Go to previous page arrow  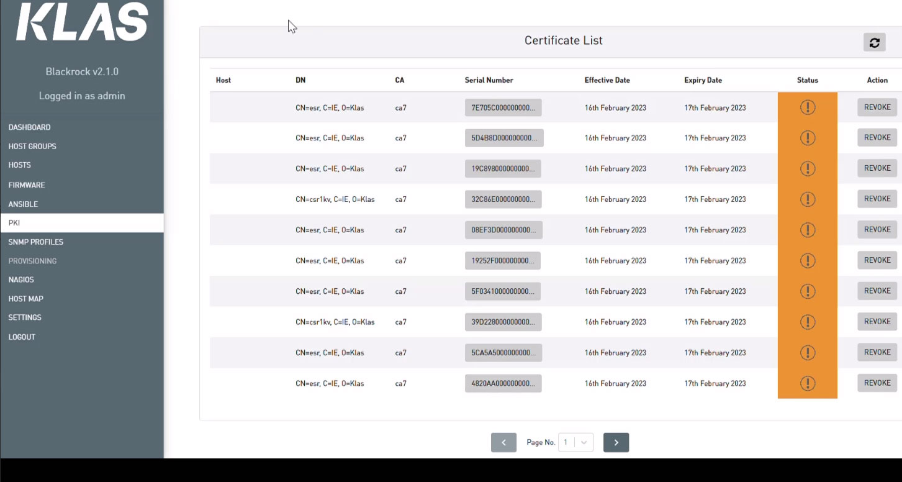click(x=503, y=442)
